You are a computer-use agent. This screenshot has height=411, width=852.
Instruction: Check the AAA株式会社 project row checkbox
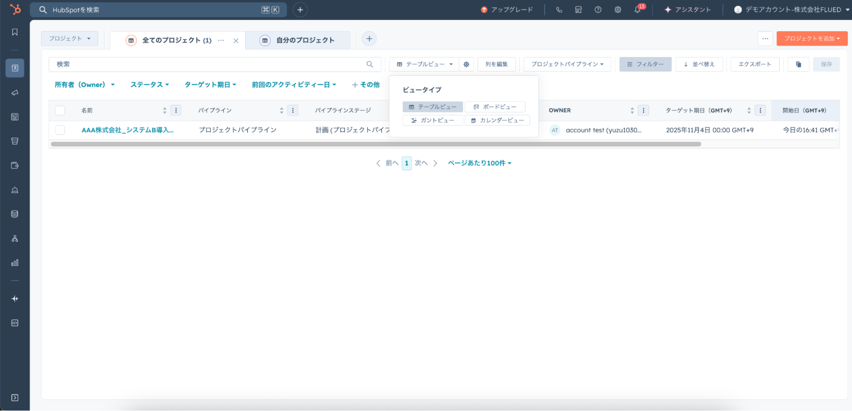pos(60,130)
